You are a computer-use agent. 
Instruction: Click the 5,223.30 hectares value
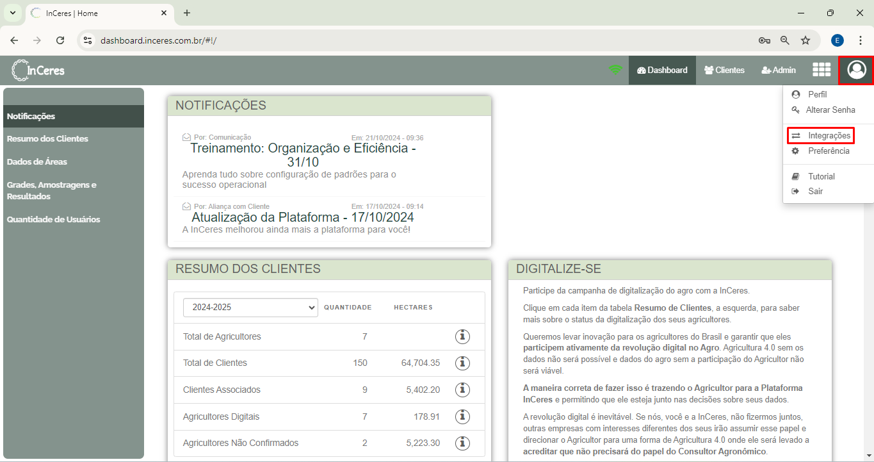point(423,443)
